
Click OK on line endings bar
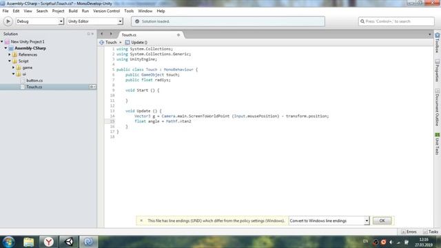pos(382,220)
